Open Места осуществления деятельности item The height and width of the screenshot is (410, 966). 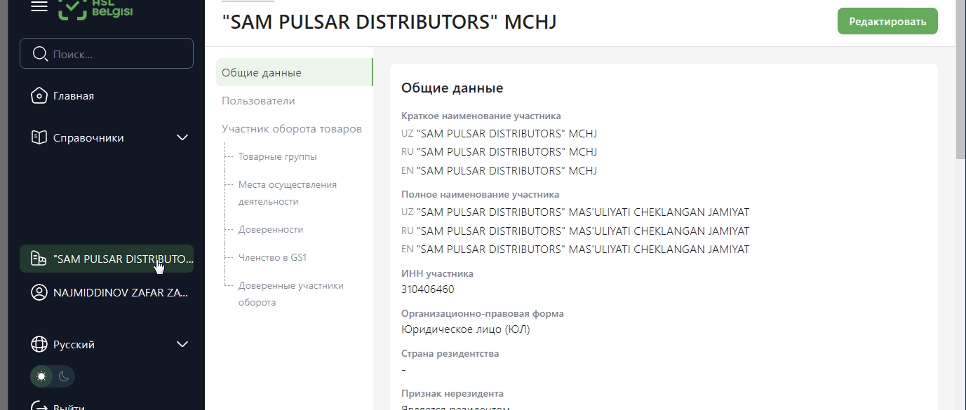tap(288, 193)
